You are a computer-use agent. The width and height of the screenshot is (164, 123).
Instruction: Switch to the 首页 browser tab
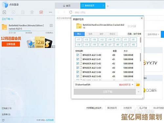[68, 6]
